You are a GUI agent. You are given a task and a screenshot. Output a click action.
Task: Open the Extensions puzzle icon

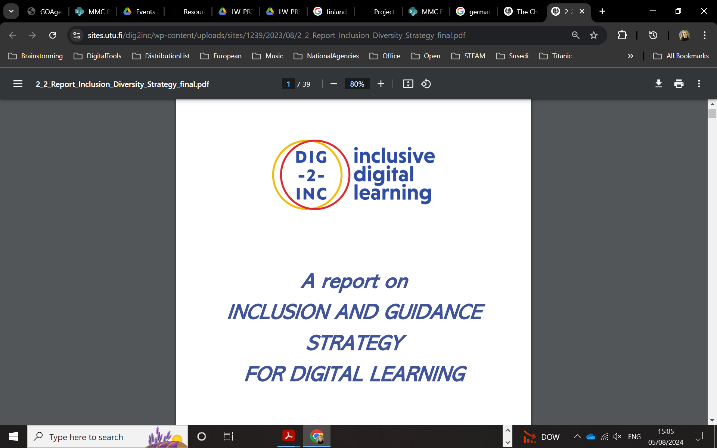click(x=622, y=35)
